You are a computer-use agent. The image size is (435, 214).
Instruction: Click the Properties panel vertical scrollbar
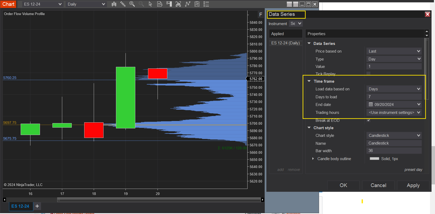[x=426, y=69]
